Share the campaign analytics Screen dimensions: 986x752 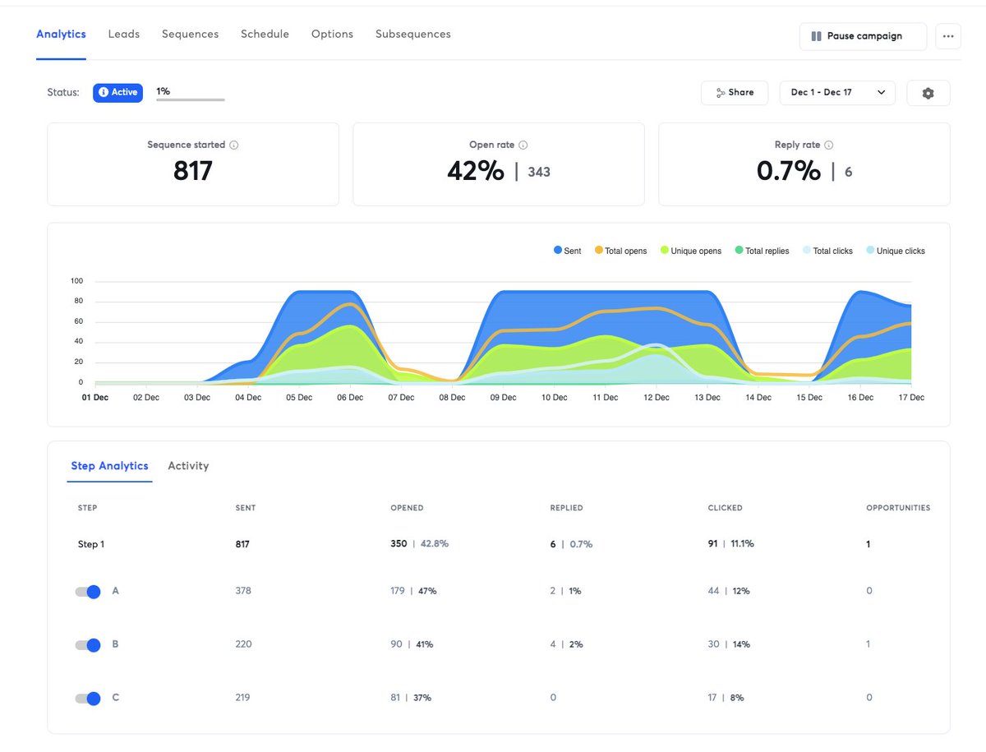point(735,93)
